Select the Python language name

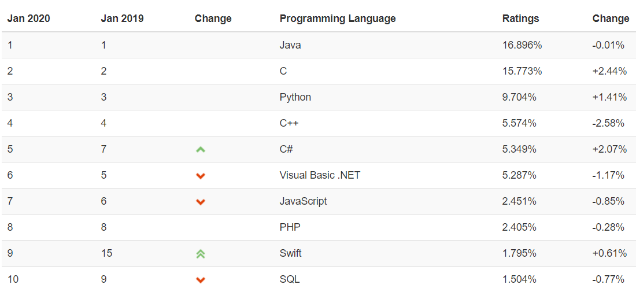pos(295,97)
